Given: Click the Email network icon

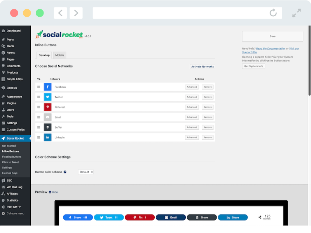Looking at the screenshot, I should point(47,117).
